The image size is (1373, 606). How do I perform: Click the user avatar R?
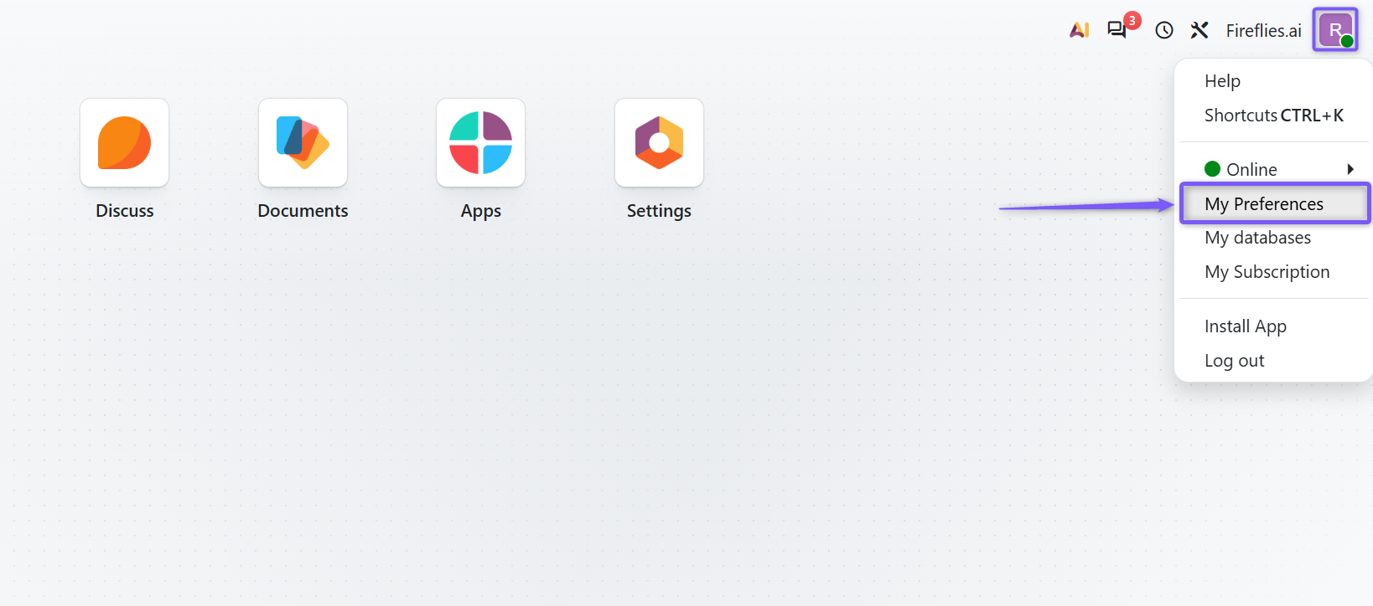(x=1335, y=30)
